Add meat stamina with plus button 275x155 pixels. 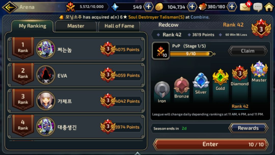(x=232, y=7)
